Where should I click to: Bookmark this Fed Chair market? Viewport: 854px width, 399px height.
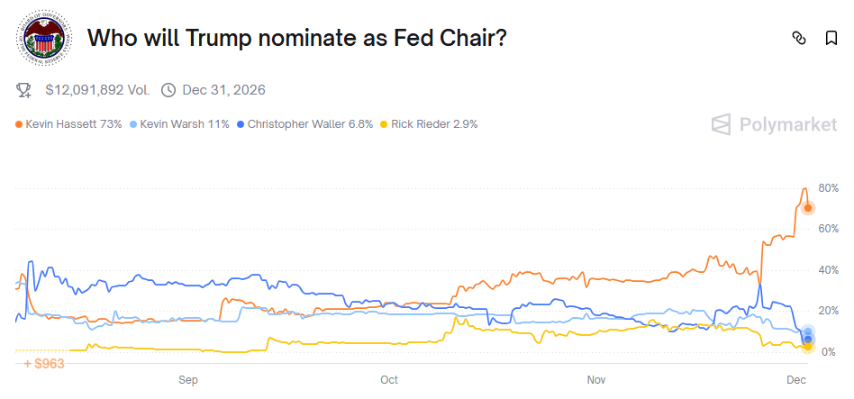tap(831, 38)
